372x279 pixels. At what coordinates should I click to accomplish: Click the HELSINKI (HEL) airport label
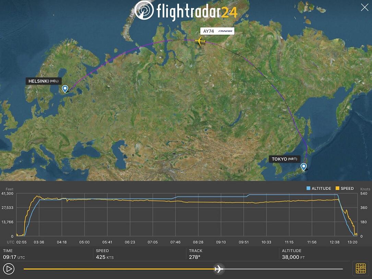pyautogui.click(x=43, y=81)
